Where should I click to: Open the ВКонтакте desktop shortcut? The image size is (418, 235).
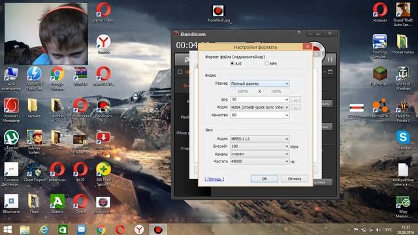click(11, 204)
